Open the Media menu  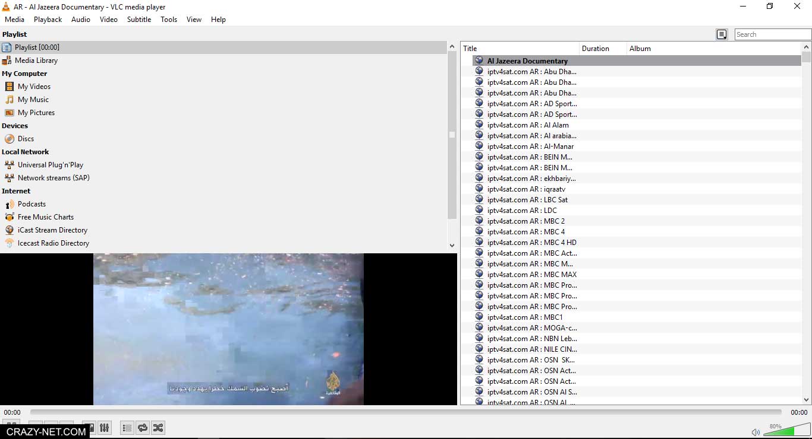[x=15, y=20]
